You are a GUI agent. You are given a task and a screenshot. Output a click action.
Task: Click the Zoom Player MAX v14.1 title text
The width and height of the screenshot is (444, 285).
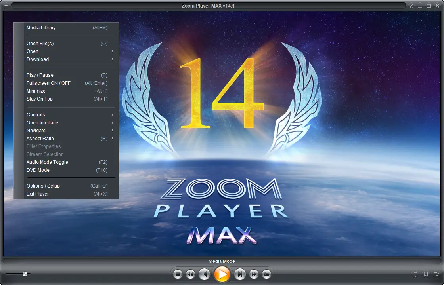pos(208,6)
